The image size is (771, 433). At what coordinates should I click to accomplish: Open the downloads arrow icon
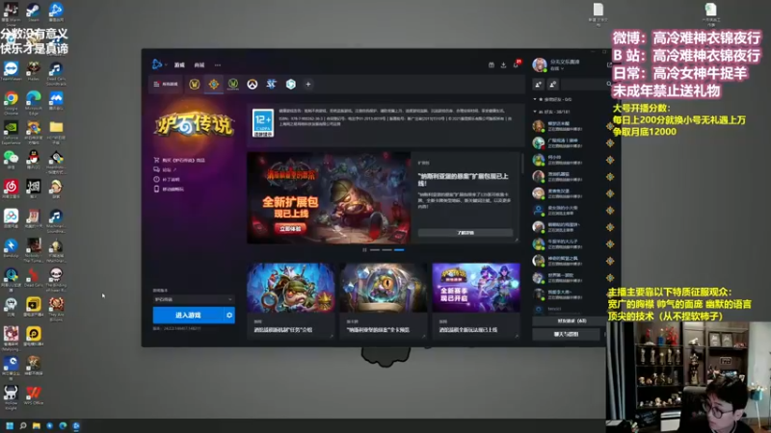click(x=503, y=64)
